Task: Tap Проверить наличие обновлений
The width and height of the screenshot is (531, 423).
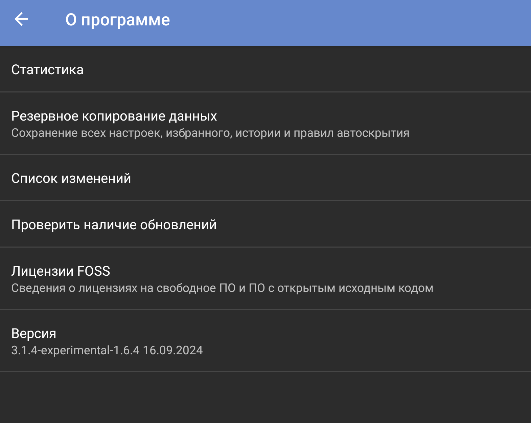Action: click(x=265, y=224)
